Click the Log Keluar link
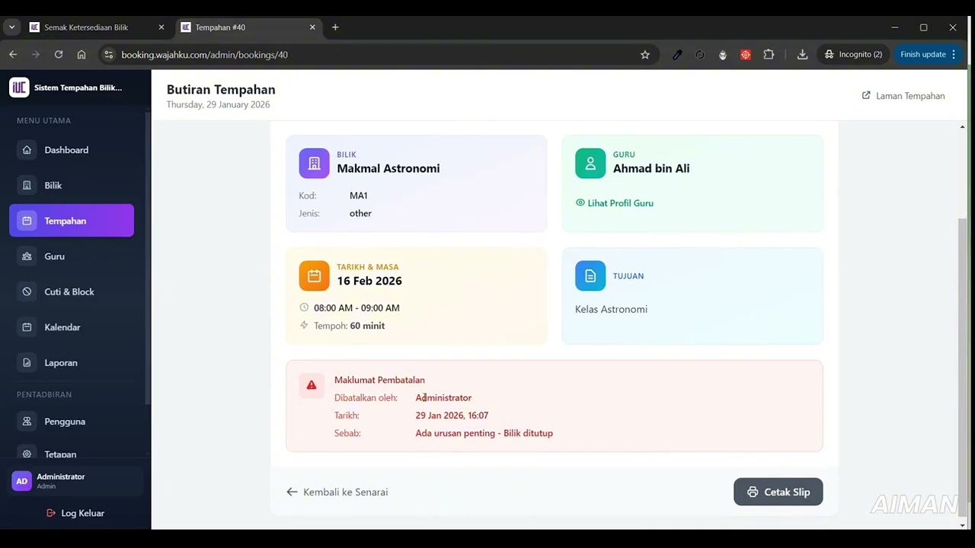975x548 pixels. (75, 513)
